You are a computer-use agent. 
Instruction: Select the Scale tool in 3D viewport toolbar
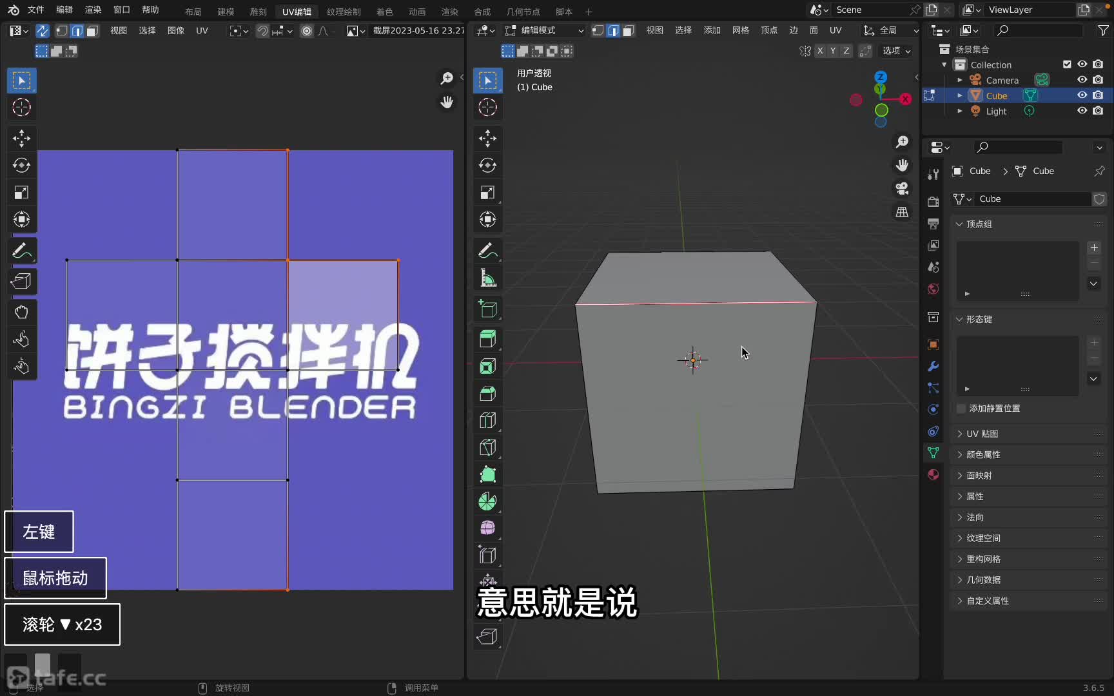pyautogui.click(x=488, y=192)
